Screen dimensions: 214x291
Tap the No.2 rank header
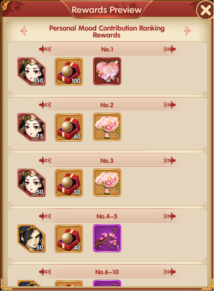click(x=107, y=105)
